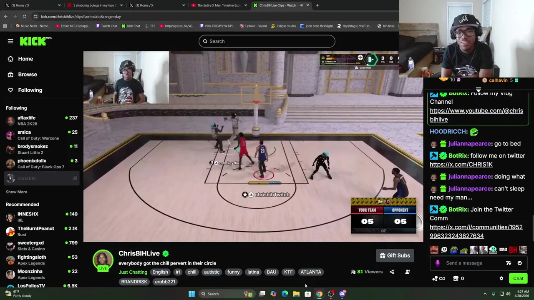Collapse the chat panel header
Screen dimensions: 534x300
point(479,90)
